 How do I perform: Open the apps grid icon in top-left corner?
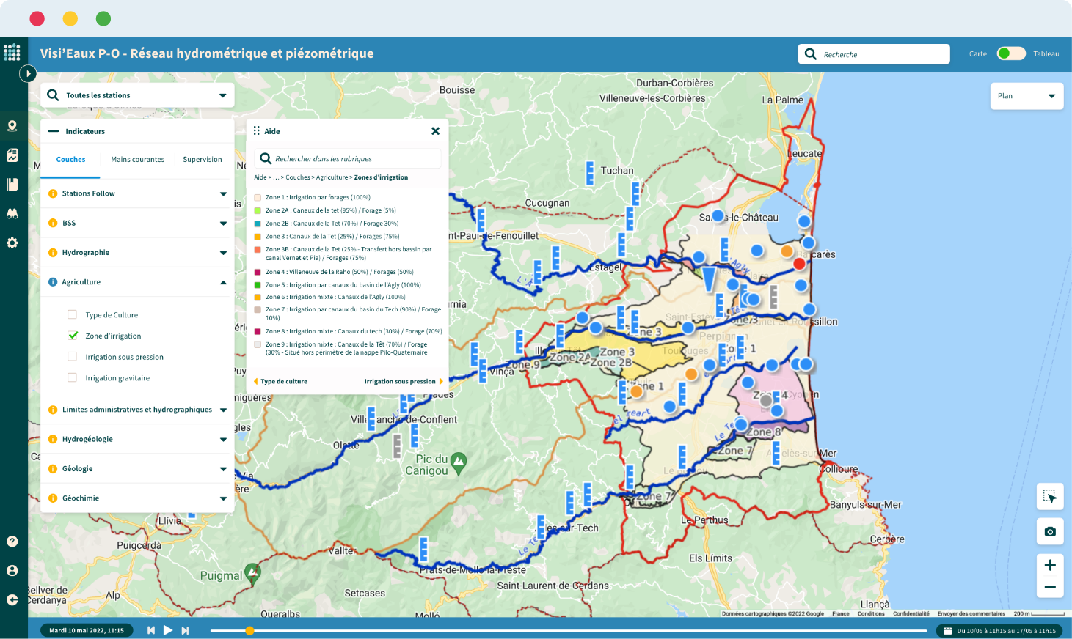12,52
